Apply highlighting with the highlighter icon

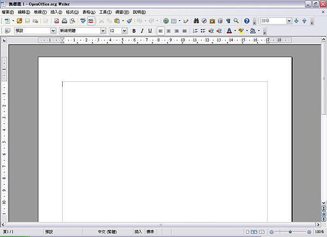pos(241,31)
